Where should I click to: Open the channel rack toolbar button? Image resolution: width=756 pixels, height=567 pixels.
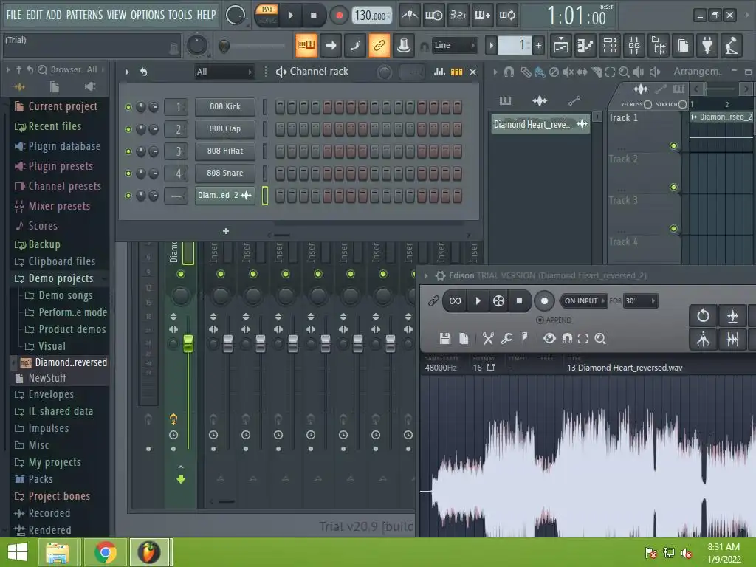[x=610, y=46]
